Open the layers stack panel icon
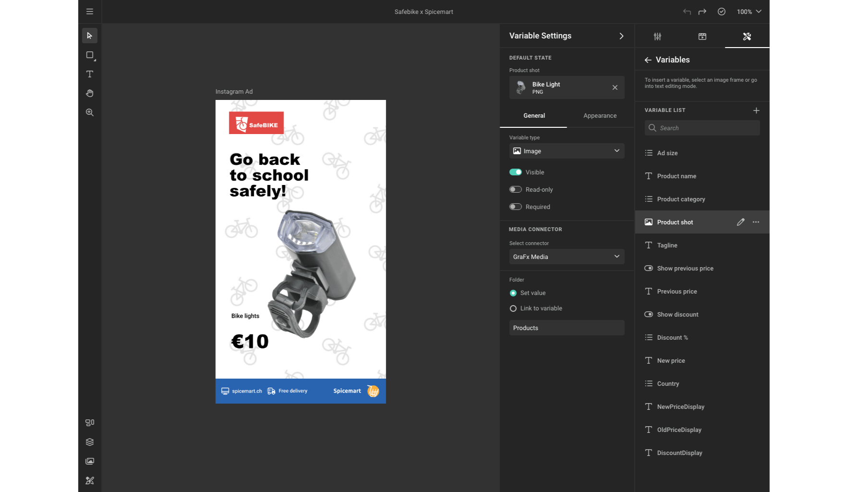846x492 pixels. pos(90,442)
